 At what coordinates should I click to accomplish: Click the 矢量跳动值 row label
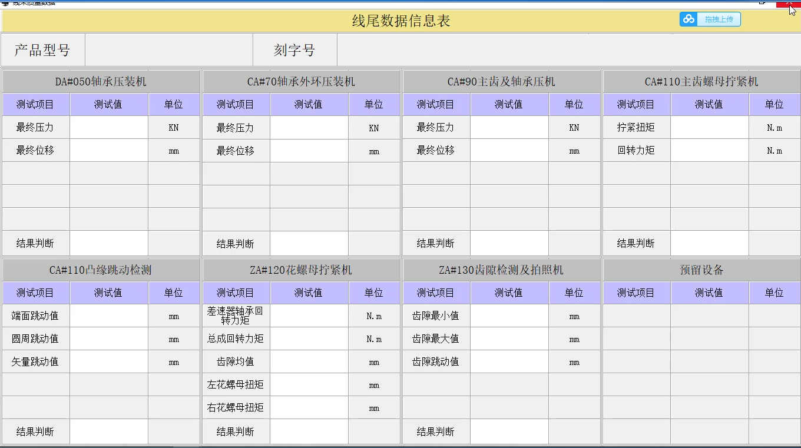[35, 361]
